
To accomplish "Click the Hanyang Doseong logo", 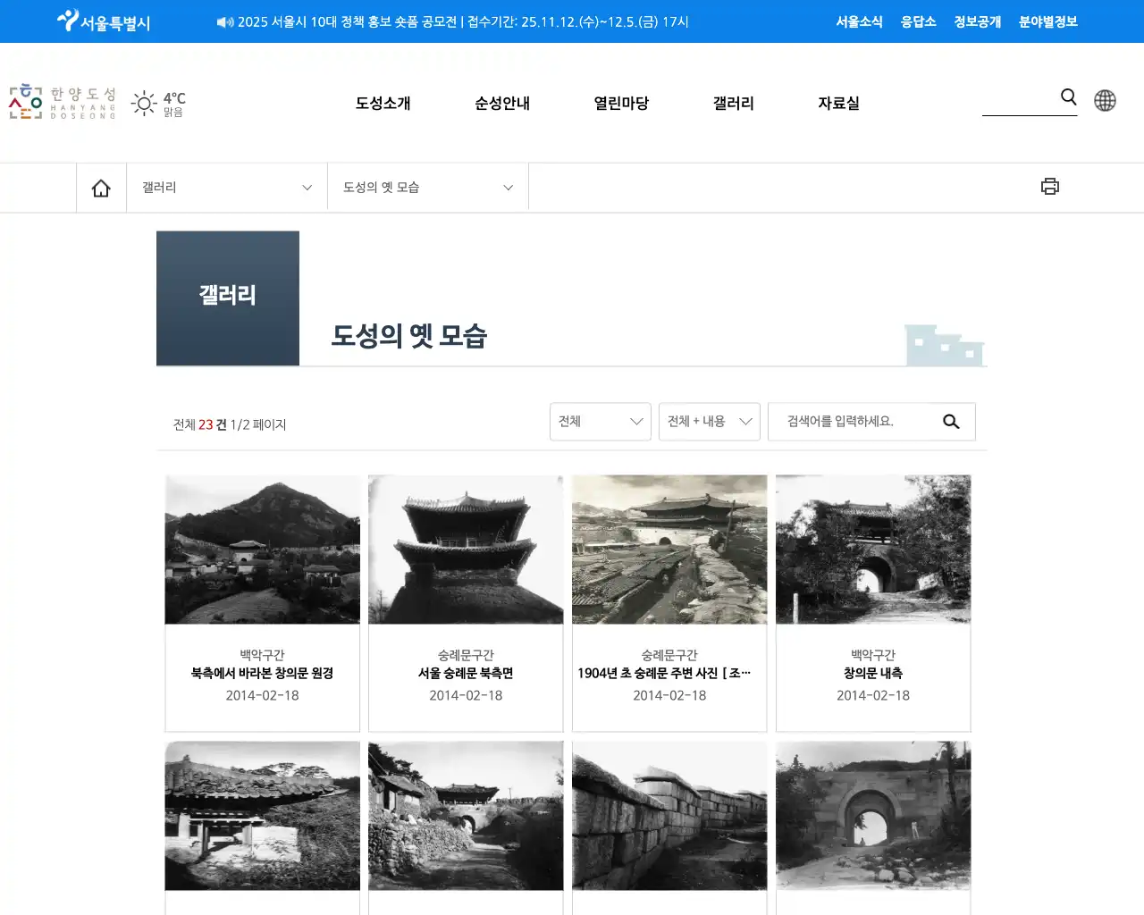I will (61, 103).
